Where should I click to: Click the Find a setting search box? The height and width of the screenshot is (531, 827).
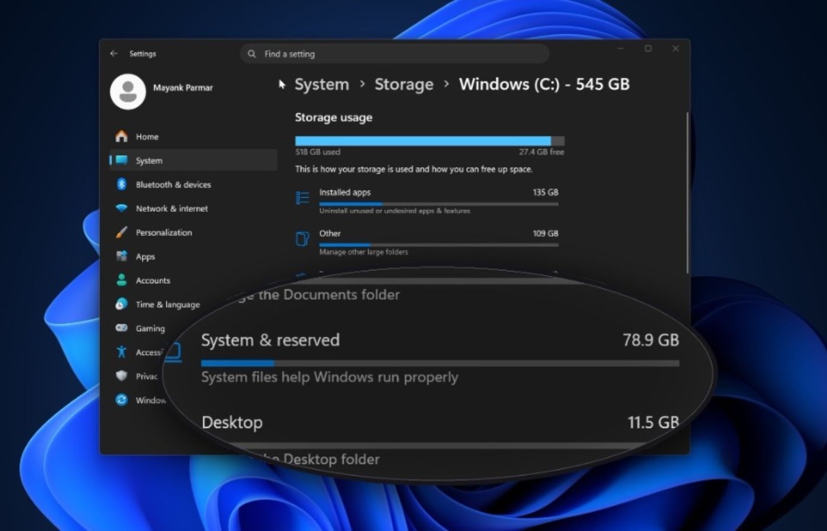pyautogui.click(x=395, y=54)
